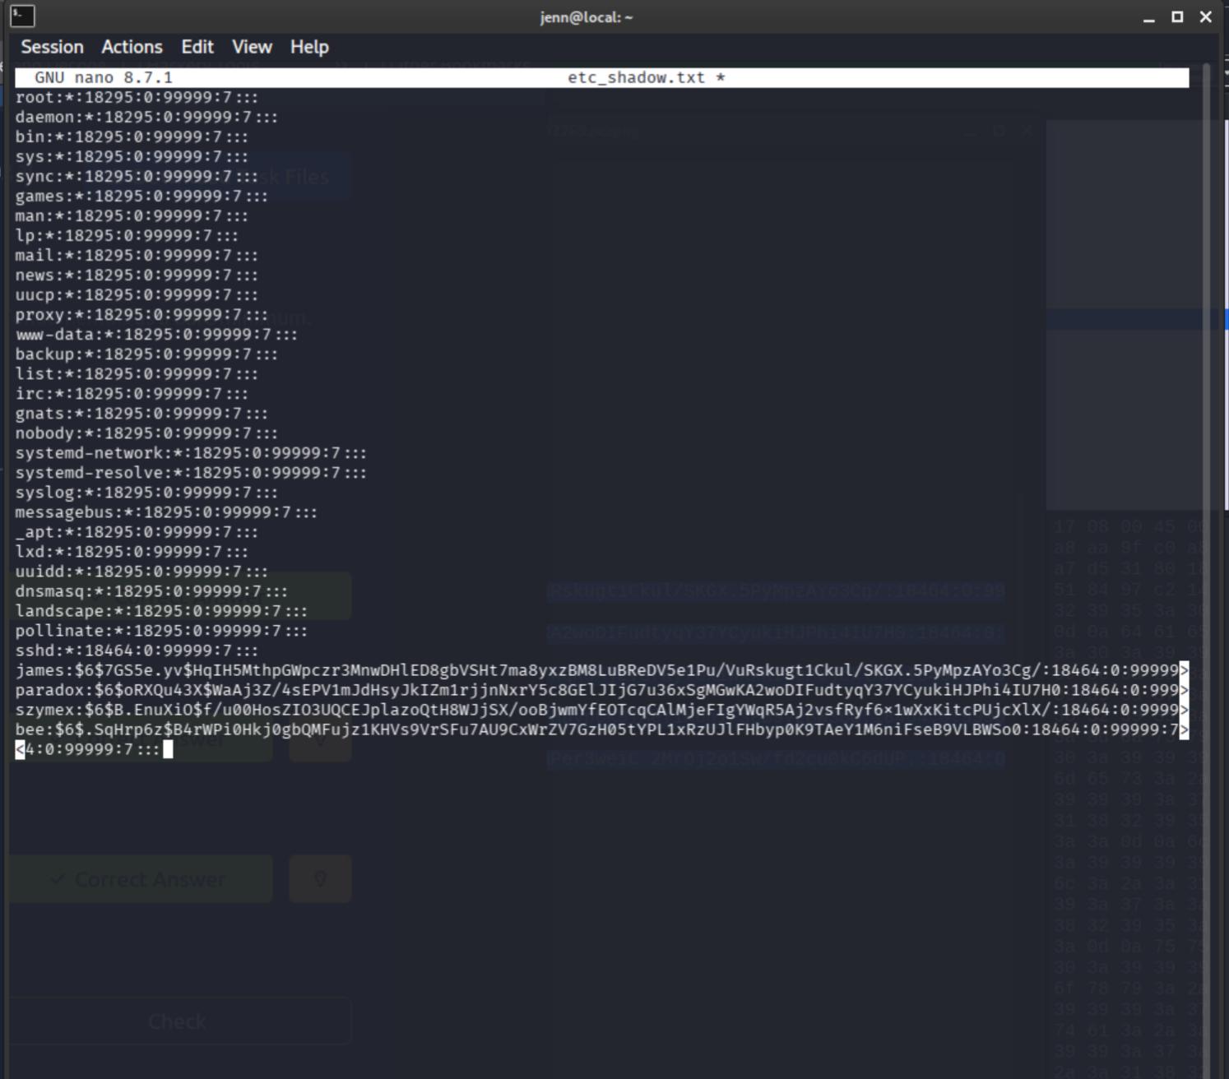Screen dimensions: 1229x1079
Task: Place cursor on the proxy:* line
Action: coord(141,314)
